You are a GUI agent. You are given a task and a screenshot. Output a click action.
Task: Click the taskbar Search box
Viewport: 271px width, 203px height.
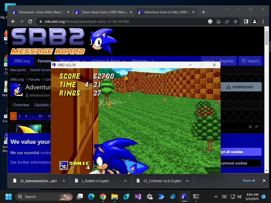click(x=44, y=197)
